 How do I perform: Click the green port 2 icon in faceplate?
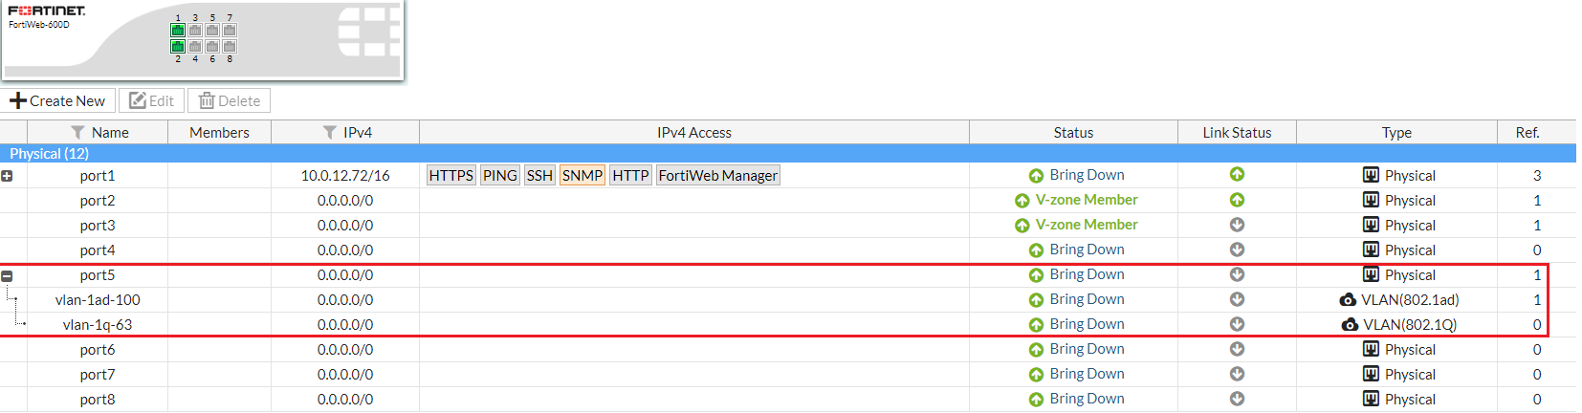[178, 47]
